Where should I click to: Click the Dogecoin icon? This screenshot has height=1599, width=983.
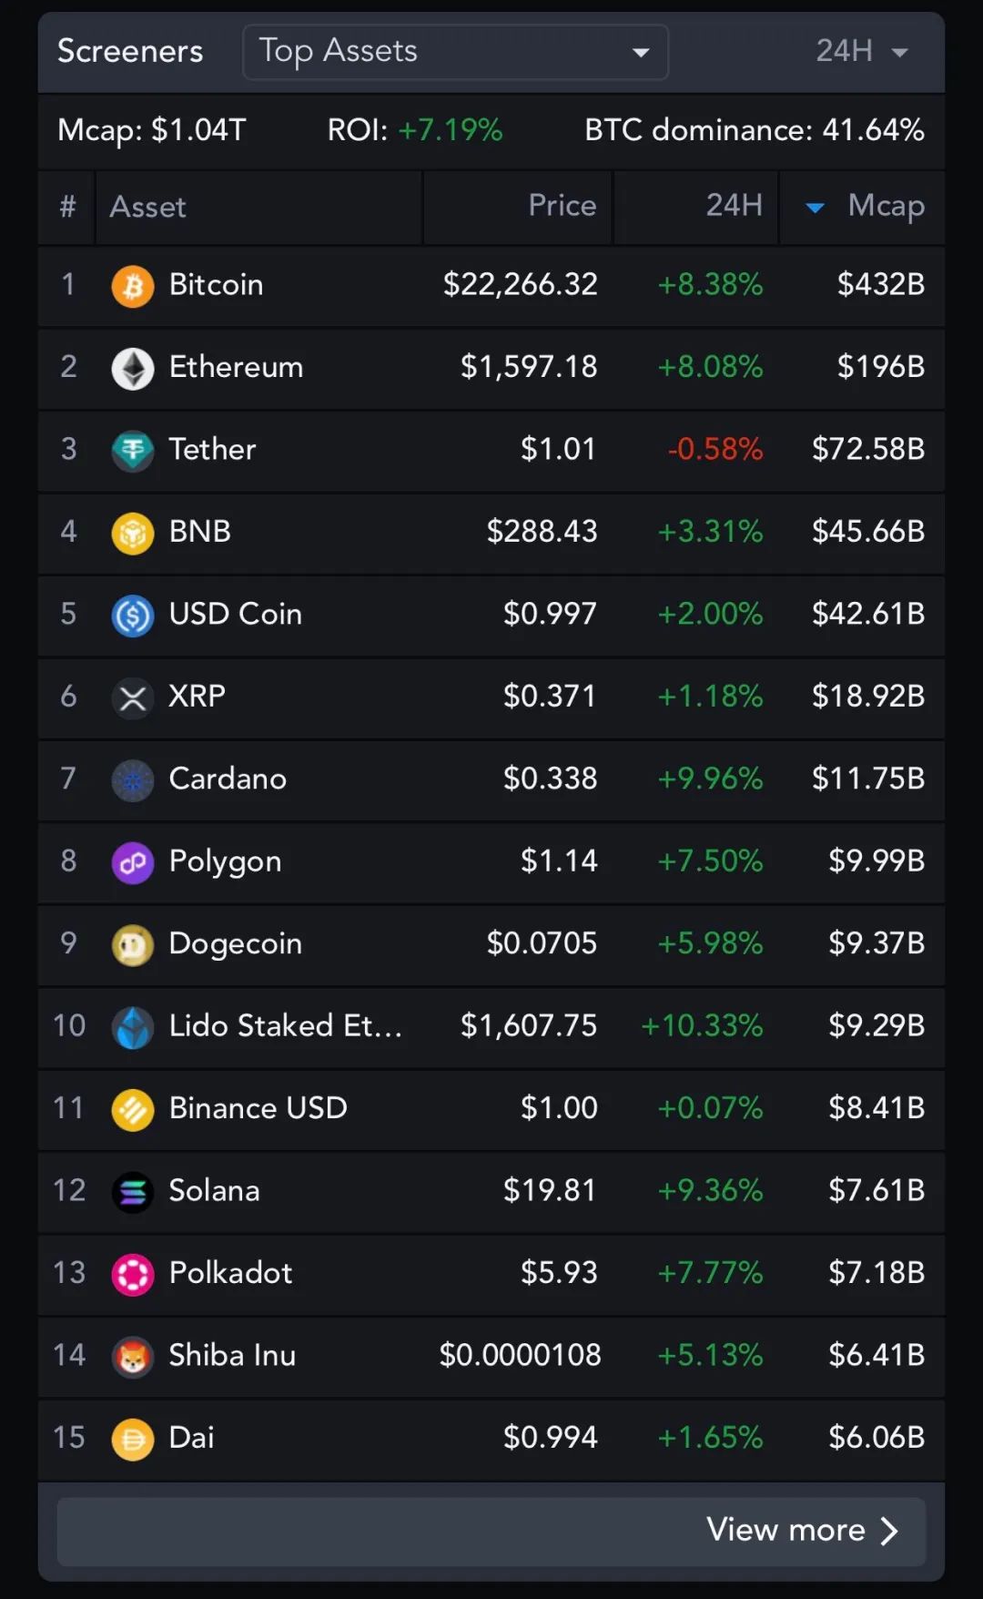click(133, 945)
